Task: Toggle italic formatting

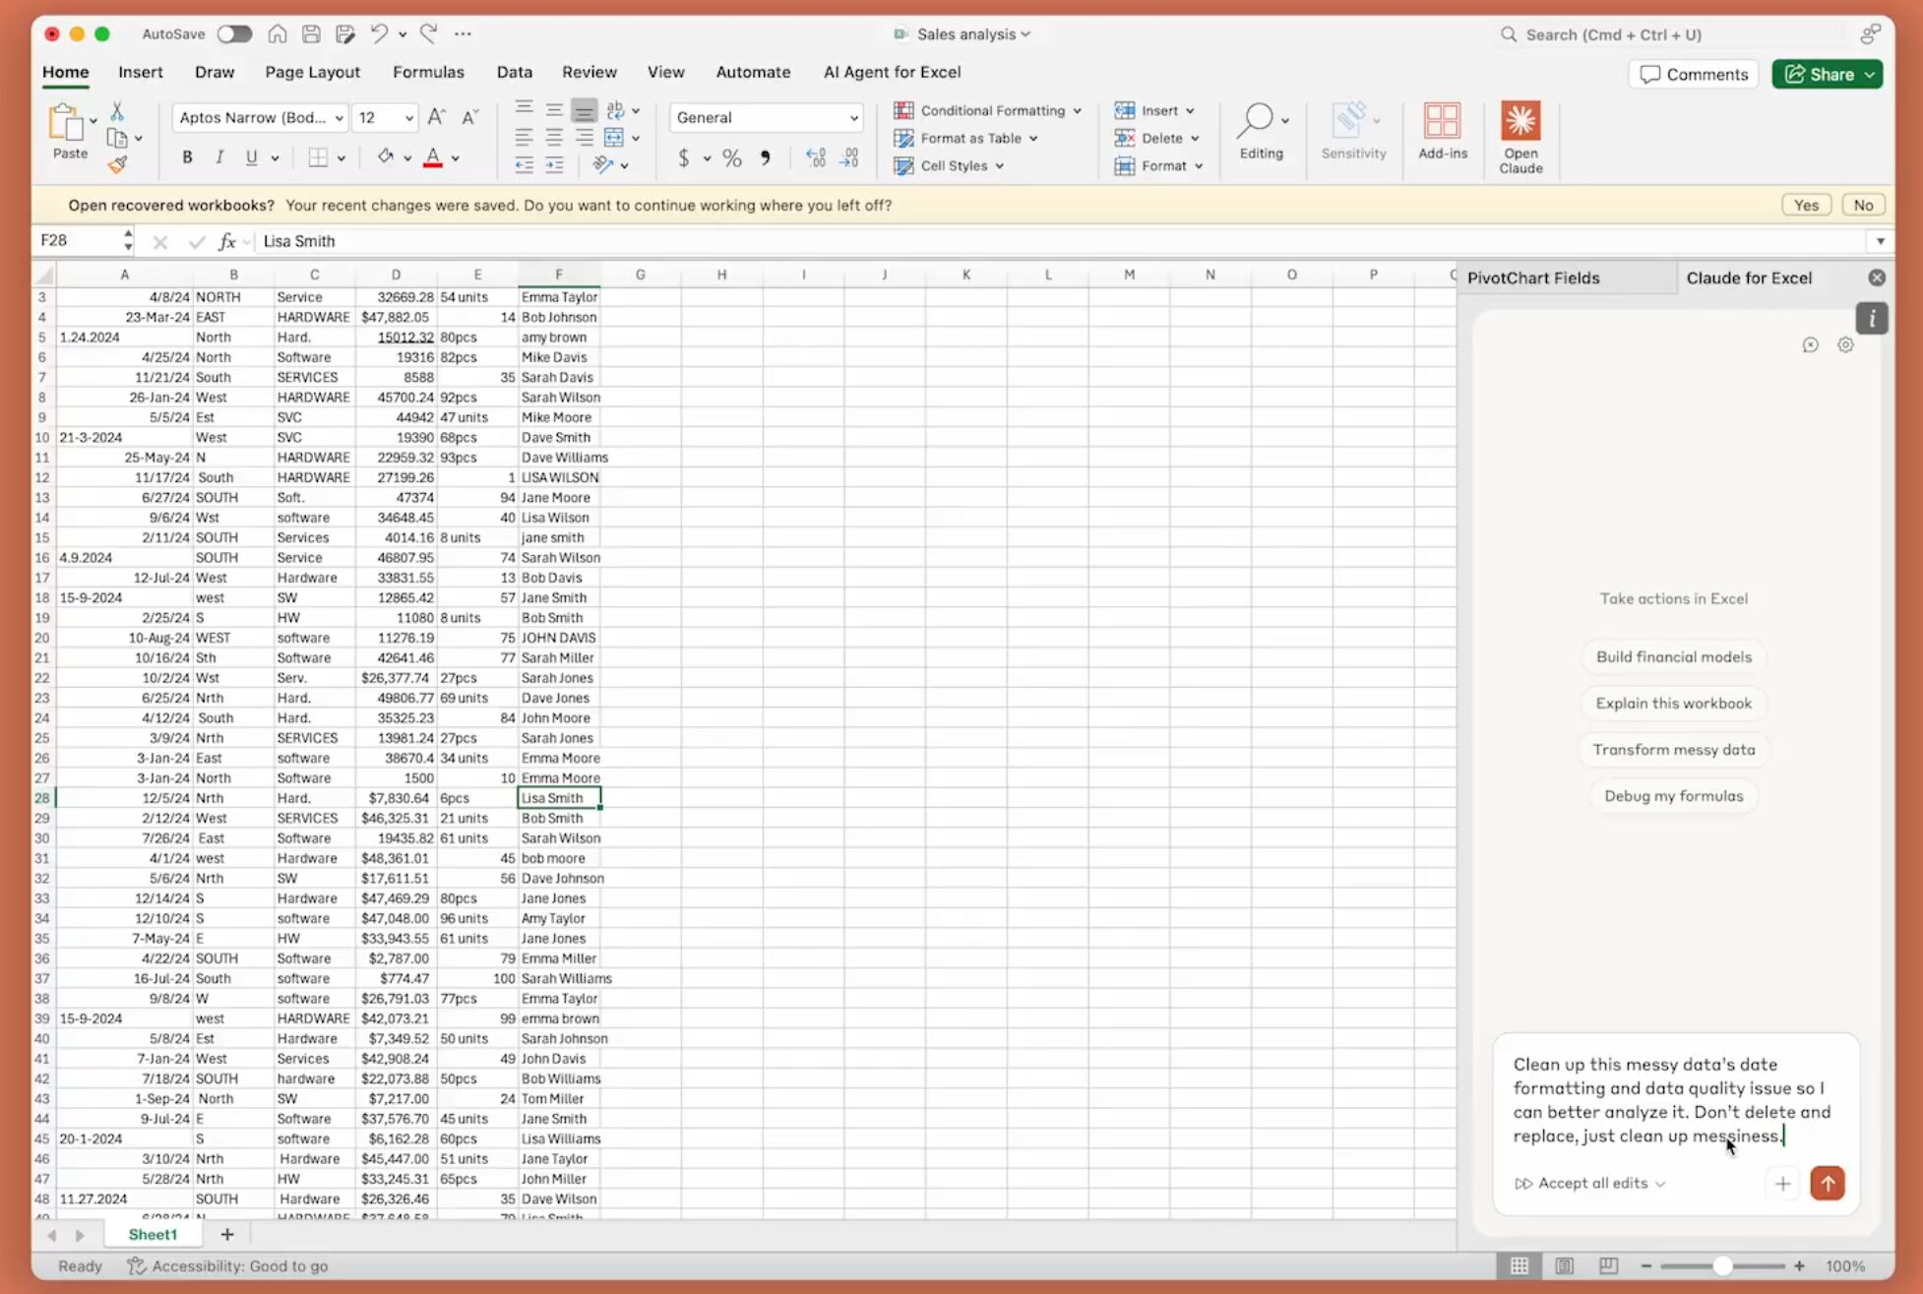Action: click(x=219, y=157)
